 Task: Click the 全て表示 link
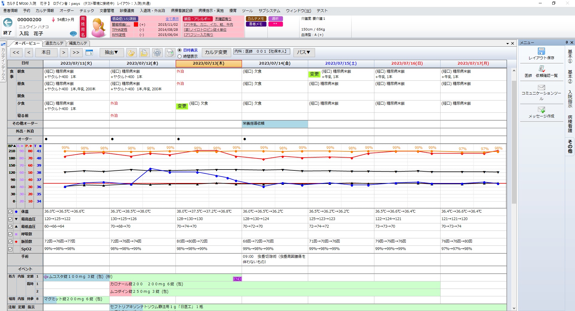click(x=172, y=19)
